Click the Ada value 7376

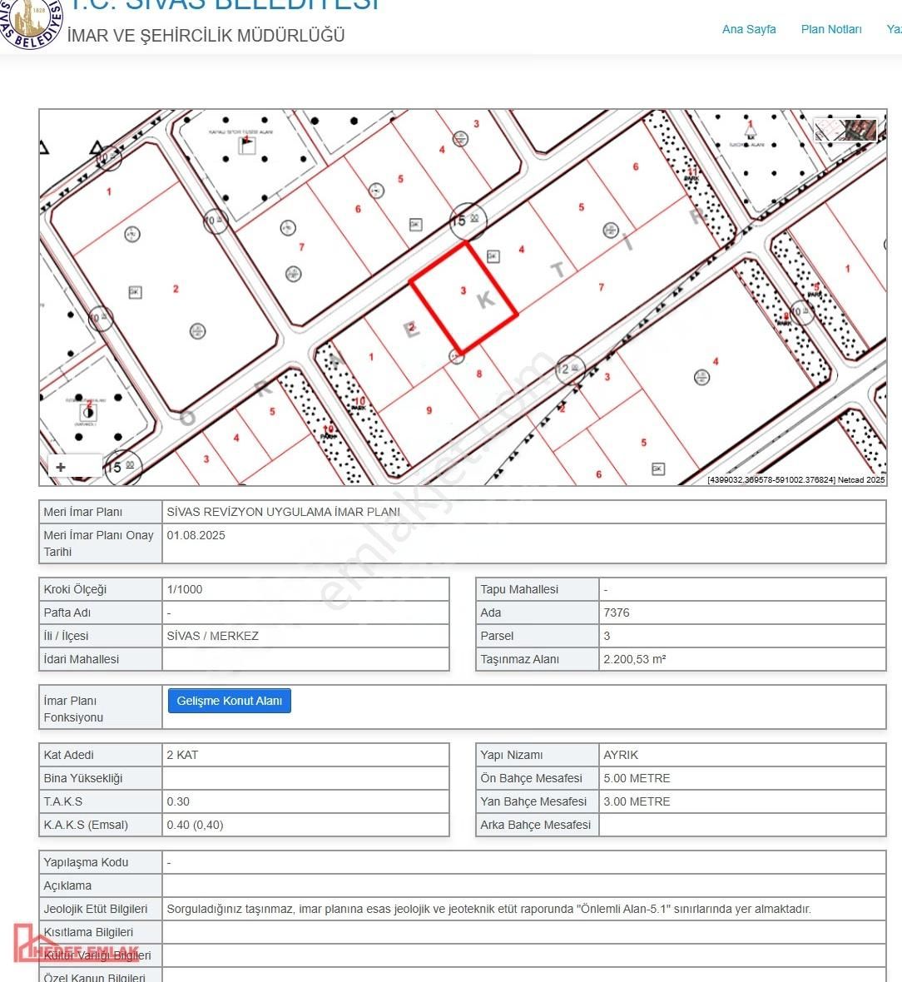[617, 613]
